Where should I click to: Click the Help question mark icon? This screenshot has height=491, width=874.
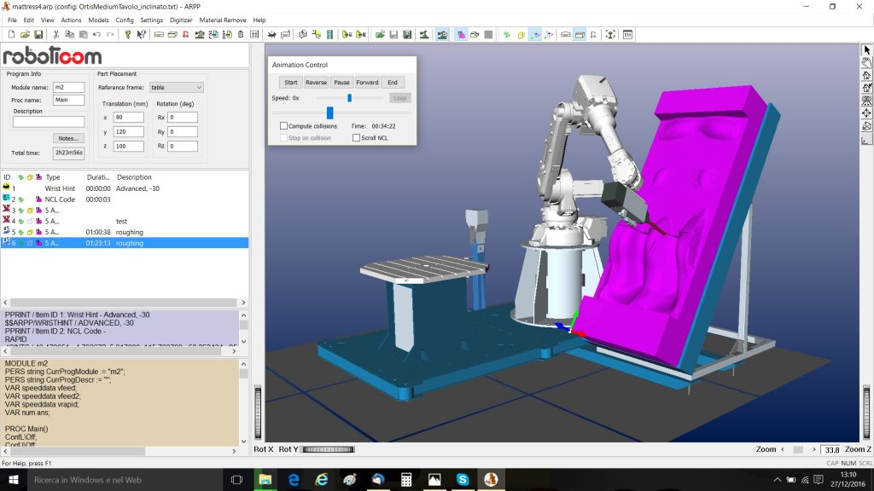[127, 35]
